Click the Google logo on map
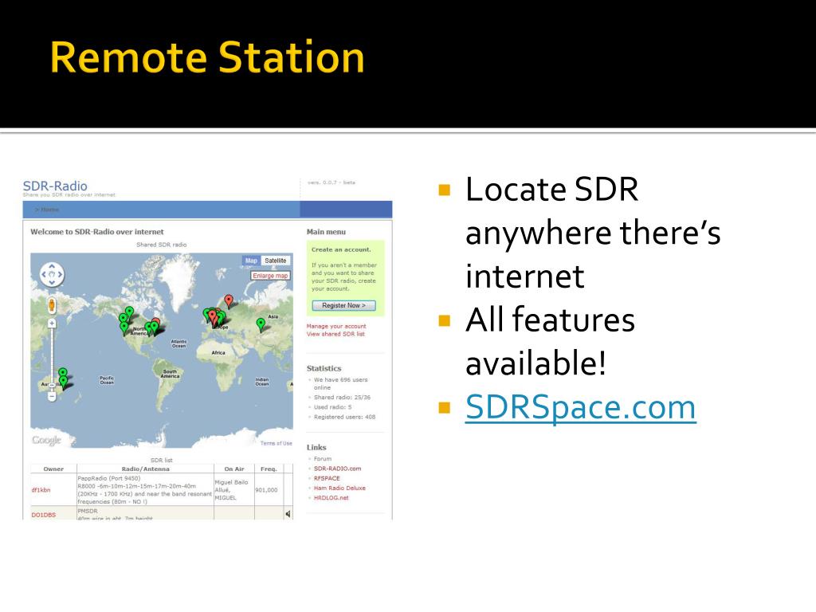The height and width of the screenshot is (612, 816). click(x=47, y=440)
